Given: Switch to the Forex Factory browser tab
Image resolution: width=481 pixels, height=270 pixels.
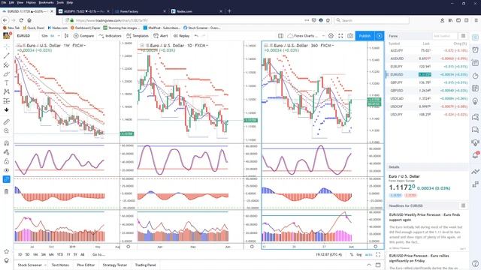Looking at the screenshot, I should tap(140, 11).
